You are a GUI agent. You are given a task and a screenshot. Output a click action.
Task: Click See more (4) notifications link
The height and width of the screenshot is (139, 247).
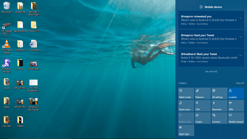click(211, 72)
